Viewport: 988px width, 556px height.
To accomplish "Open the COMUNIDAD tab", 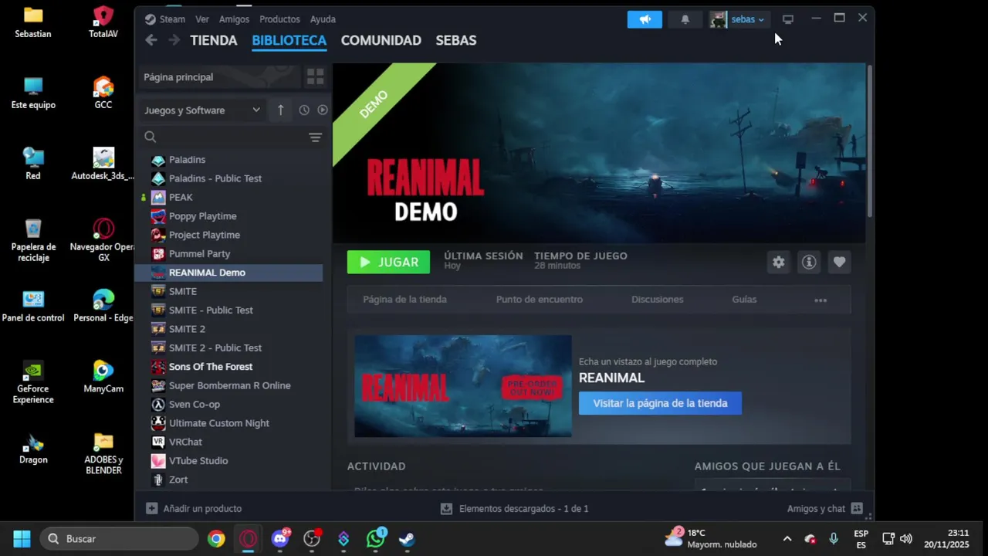I will tap(381, 40).
